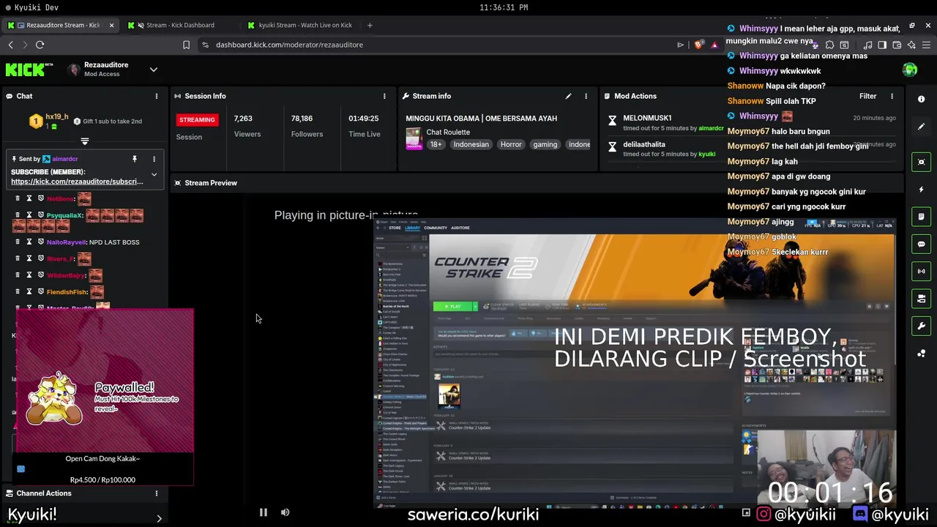
Task: Open the browser wallet icon
Action: pyautogui.click(x=897, y=45)
